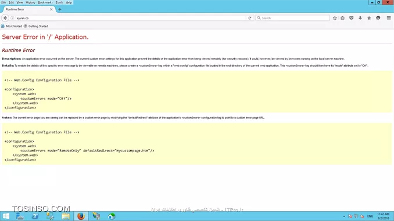Click the Notes label text
The image size is (394, 221).
point(7,118)
